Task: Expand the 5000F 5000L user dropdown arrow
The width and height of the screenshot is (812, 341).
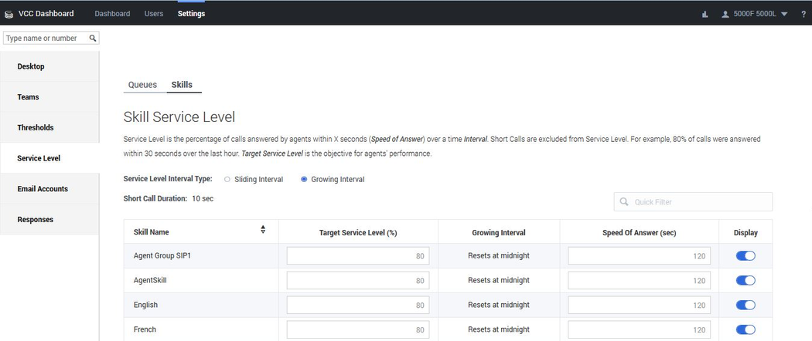Action: tap(784, 14)
